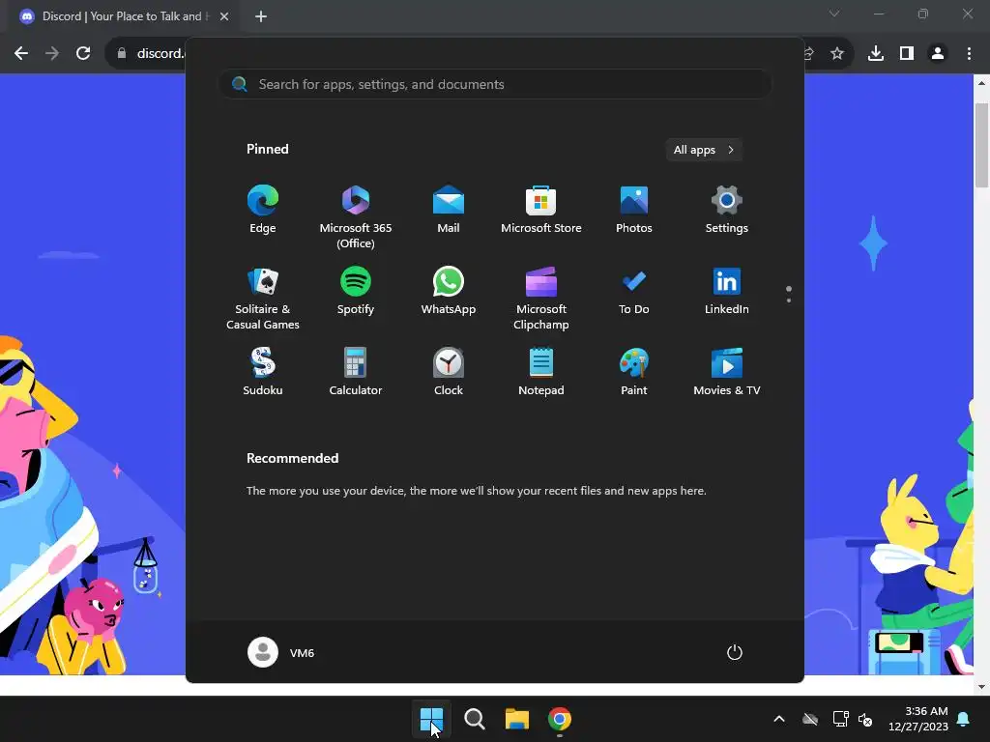The height and width of the screenshot is (742, 990).
Task: Open the To Do app
Action: click(x=634, y=292)
